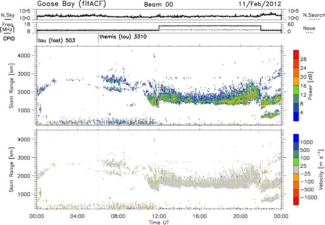Click the "04:00" time axis label
This screenshot has height=225, width=325.
[x=77, y=216]
